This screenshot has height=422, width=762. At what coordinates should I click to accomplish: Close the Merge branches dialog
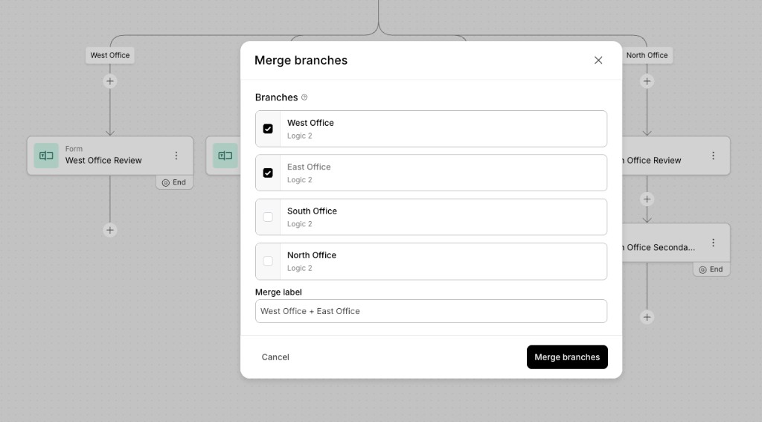[598, 60]
